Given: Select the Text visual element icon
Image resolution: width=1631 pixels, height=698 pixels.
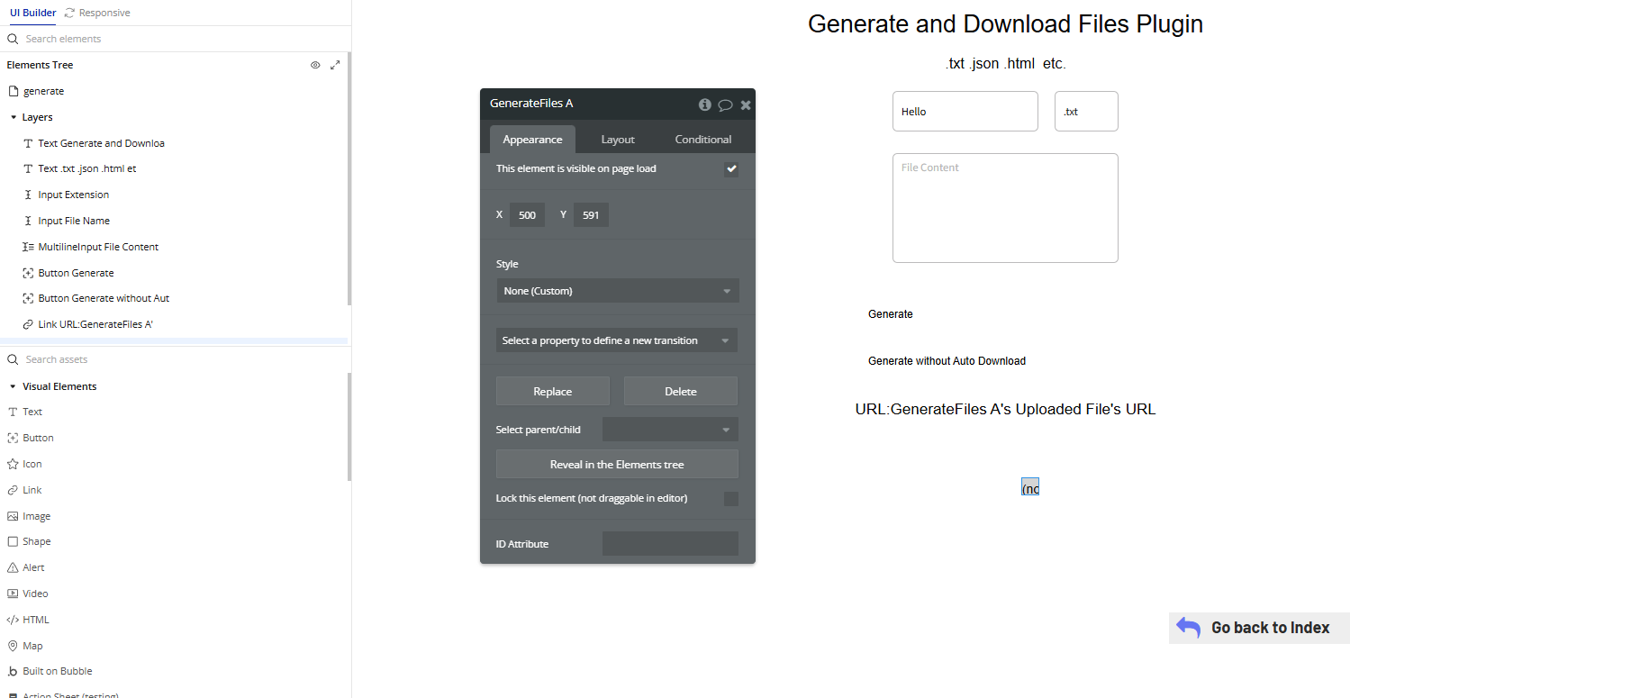Looking at the screenshot, I should [13, 412].
